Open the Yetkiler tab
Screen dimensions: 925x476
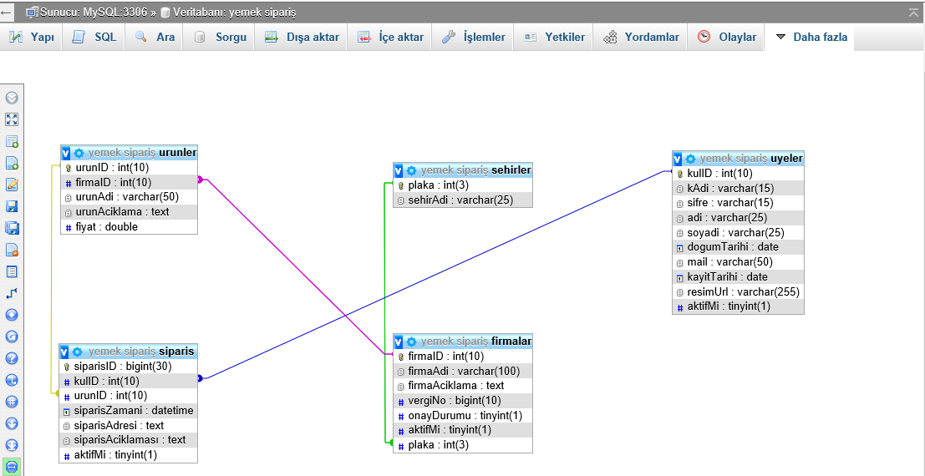coord(555,37)
